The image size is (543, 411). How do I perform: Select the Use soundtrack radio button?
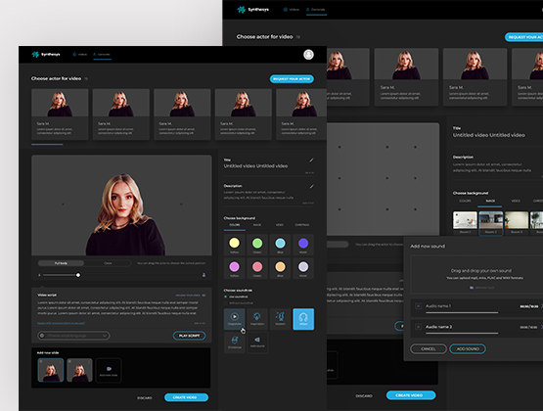[x=226, y=297]
